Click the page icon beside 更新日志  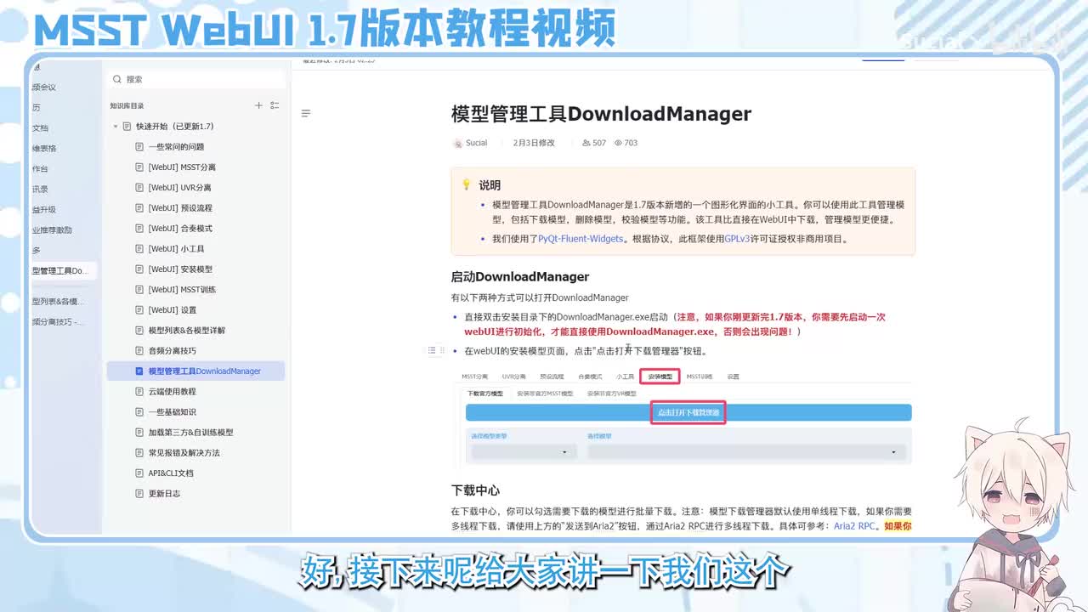pyautogui.click(x=140, y=493)
